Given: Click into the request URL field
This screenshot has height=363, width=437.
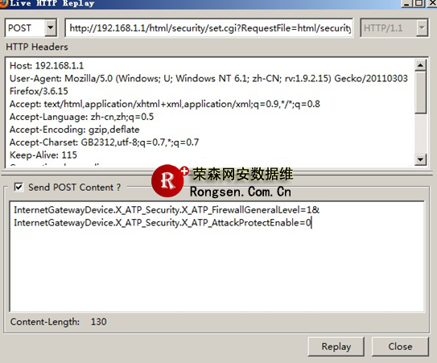Looking at the screenshot, I should [x=209, y=28].
